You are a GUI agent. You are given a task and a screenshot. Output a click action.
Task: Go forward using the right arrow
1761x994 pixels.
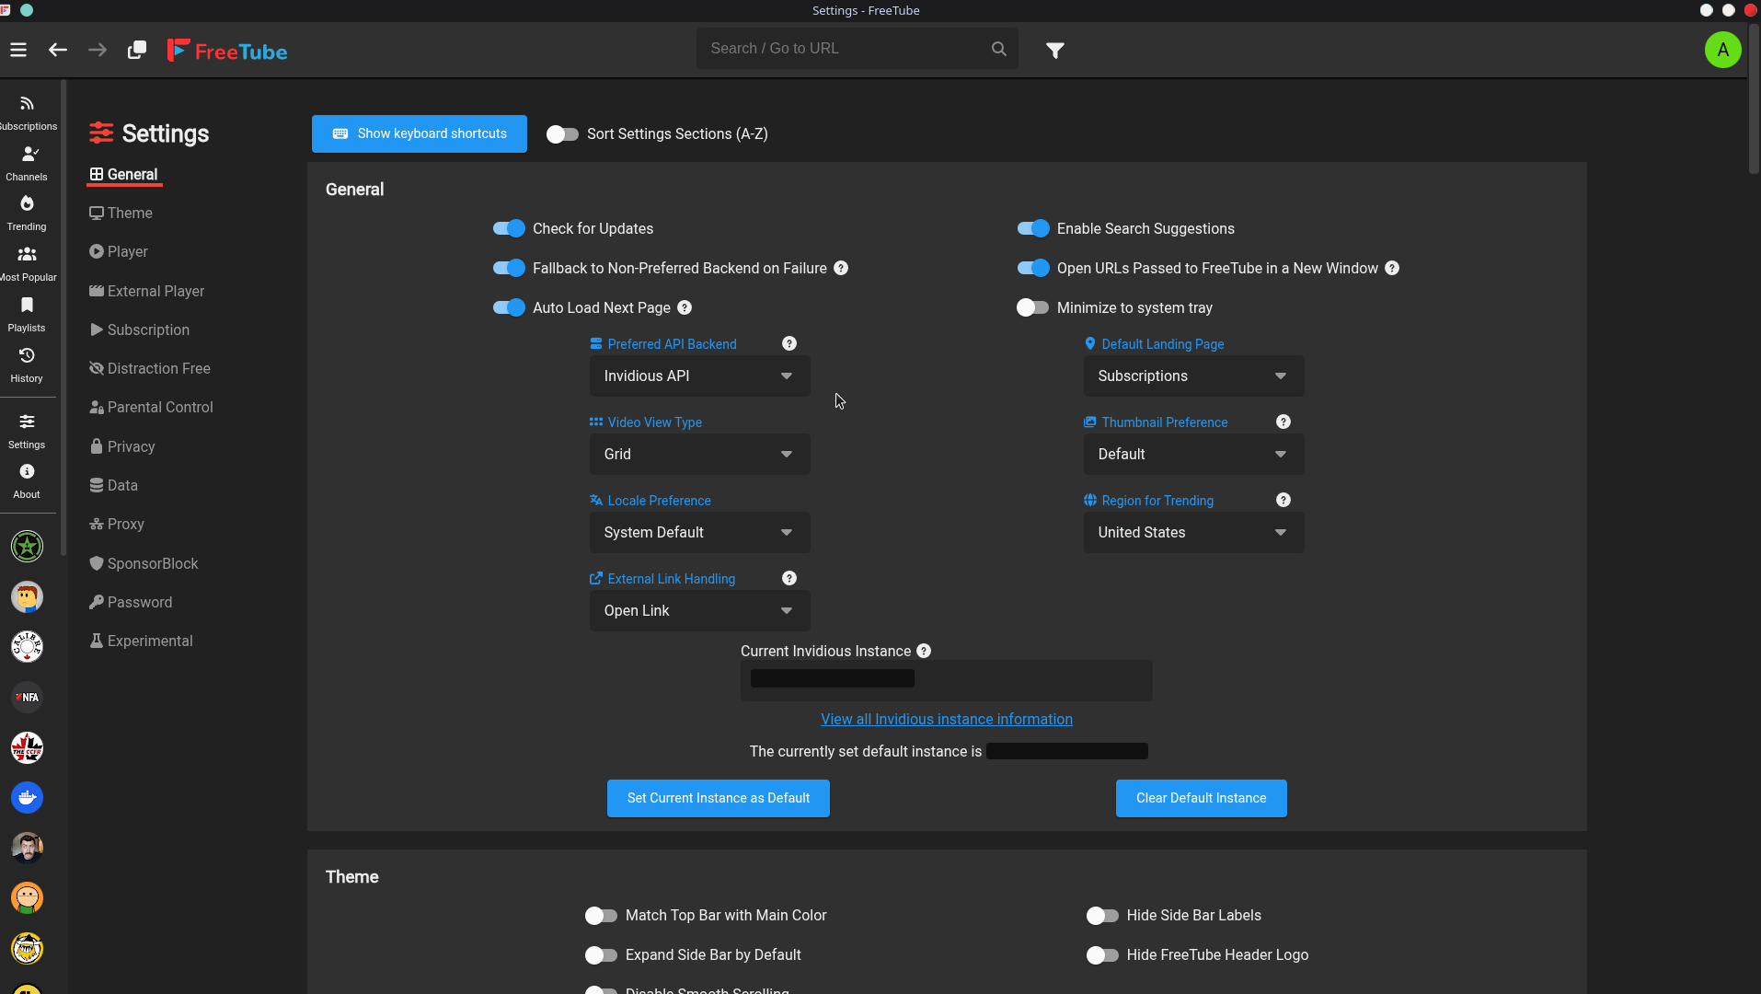[98, 50]
